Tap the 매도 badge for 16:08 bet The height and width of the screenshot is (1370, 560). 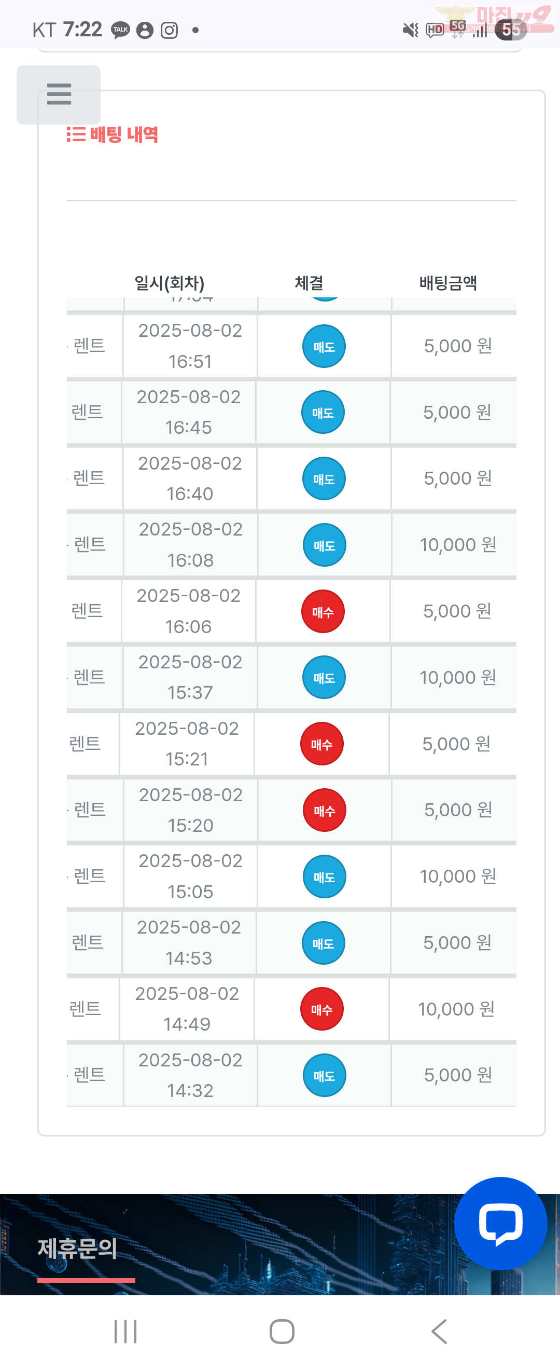[324, 545]
